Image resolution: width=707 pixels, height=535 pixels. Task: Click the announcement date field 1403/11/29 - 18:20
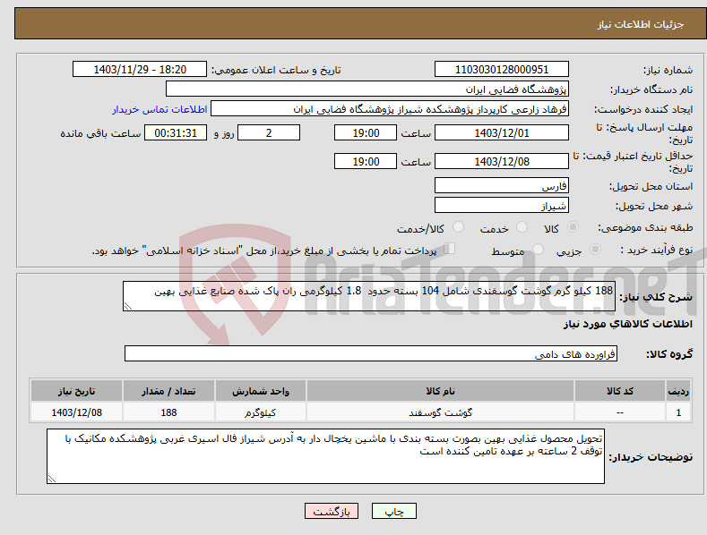point(140,70)
